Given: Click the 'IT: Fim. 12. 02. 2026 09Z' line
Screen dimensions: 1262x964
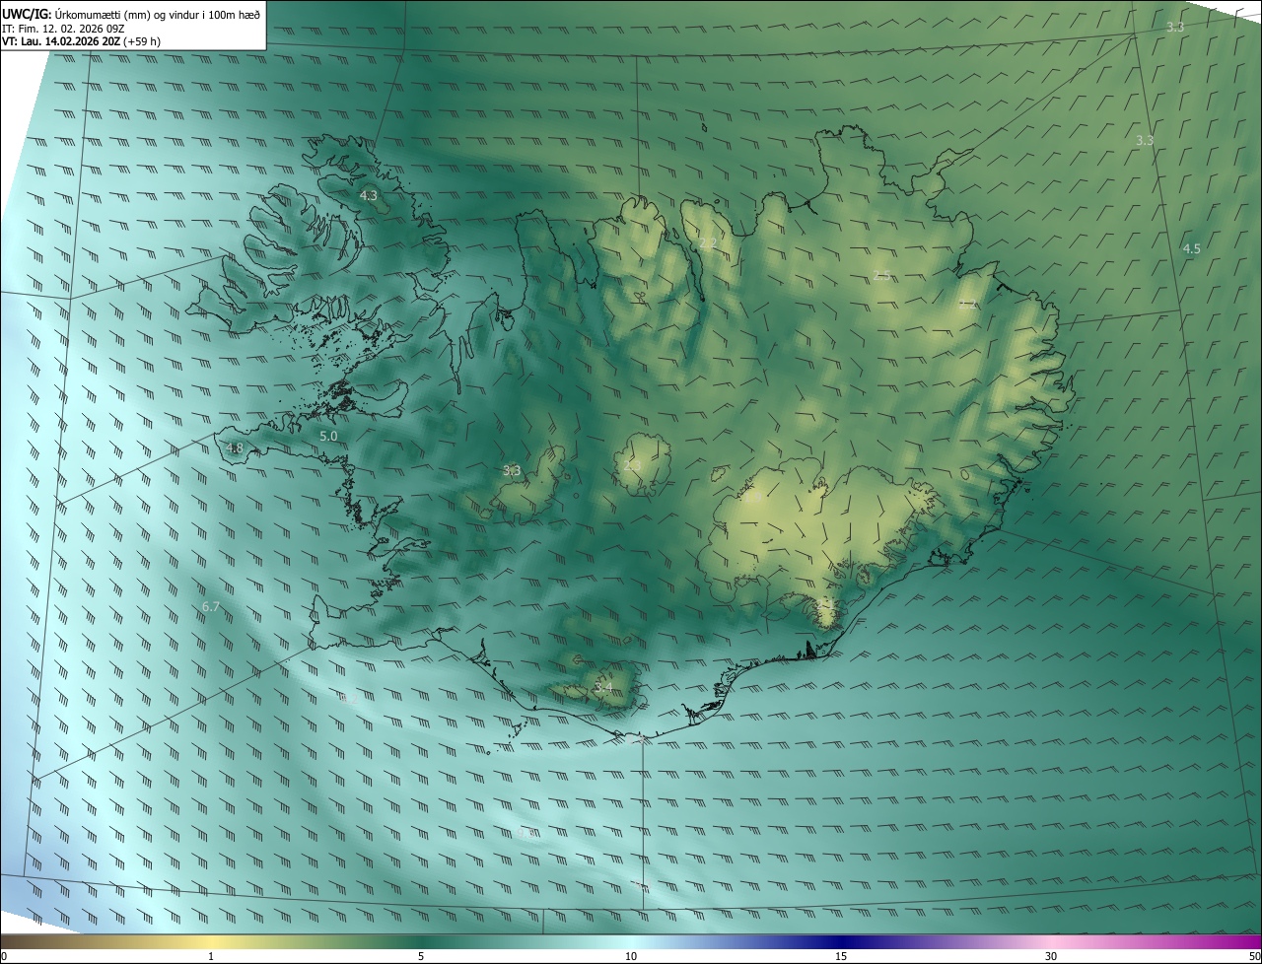Looking at the screenshot, I should click(63, 28).
